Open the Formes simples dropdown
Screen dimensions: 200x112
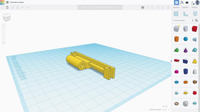pyautogui.click(x=183, y=20)
